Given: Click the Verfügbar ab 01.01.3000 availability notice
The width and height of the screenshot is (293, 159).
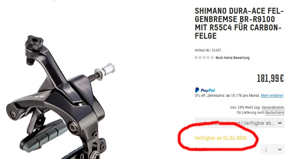Looking at the screenshot, I should pyautogui.click(x=221, y=138).
